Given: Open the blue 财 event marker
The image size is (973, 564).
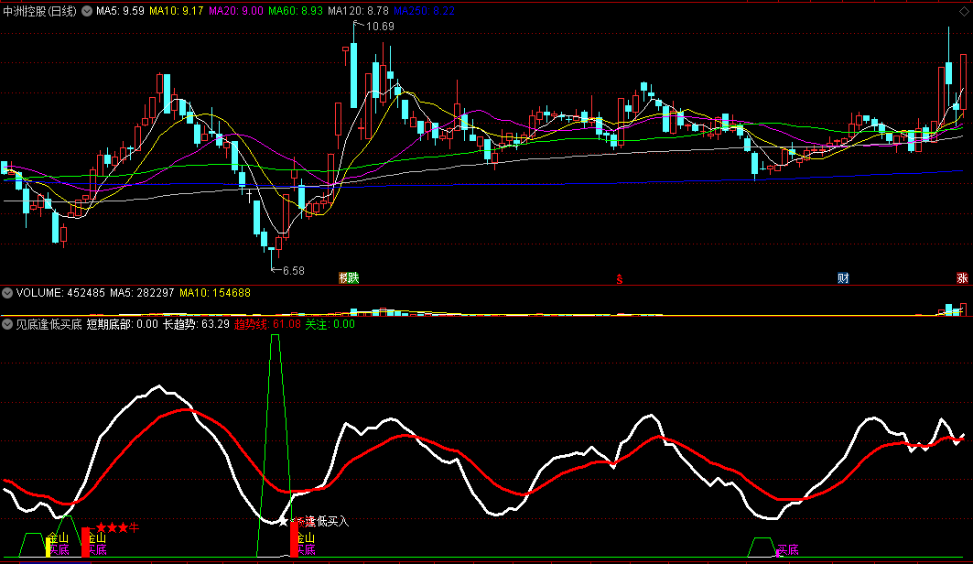Looking at the screenshot, I should (843, 278).
